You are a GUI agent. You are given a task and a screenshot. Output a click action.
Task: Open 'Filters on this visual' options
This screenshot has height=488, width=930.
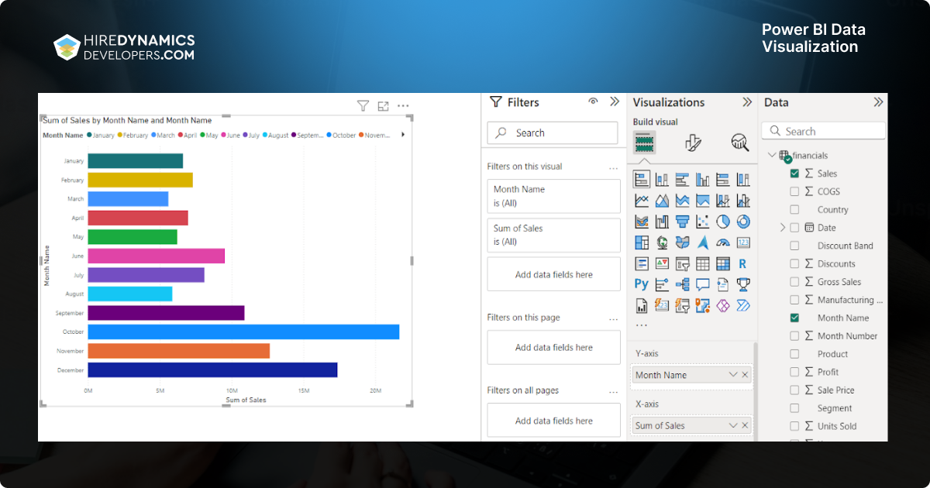pos(614,167)
